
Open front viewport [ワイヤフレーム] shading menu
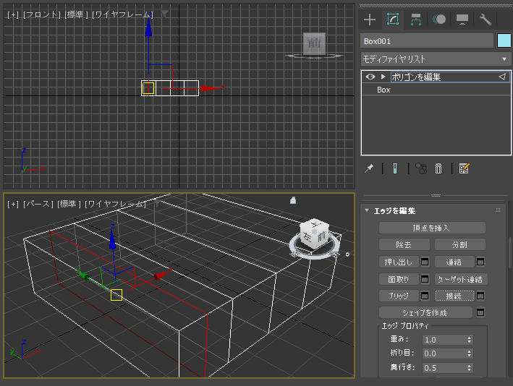[122, 14]
